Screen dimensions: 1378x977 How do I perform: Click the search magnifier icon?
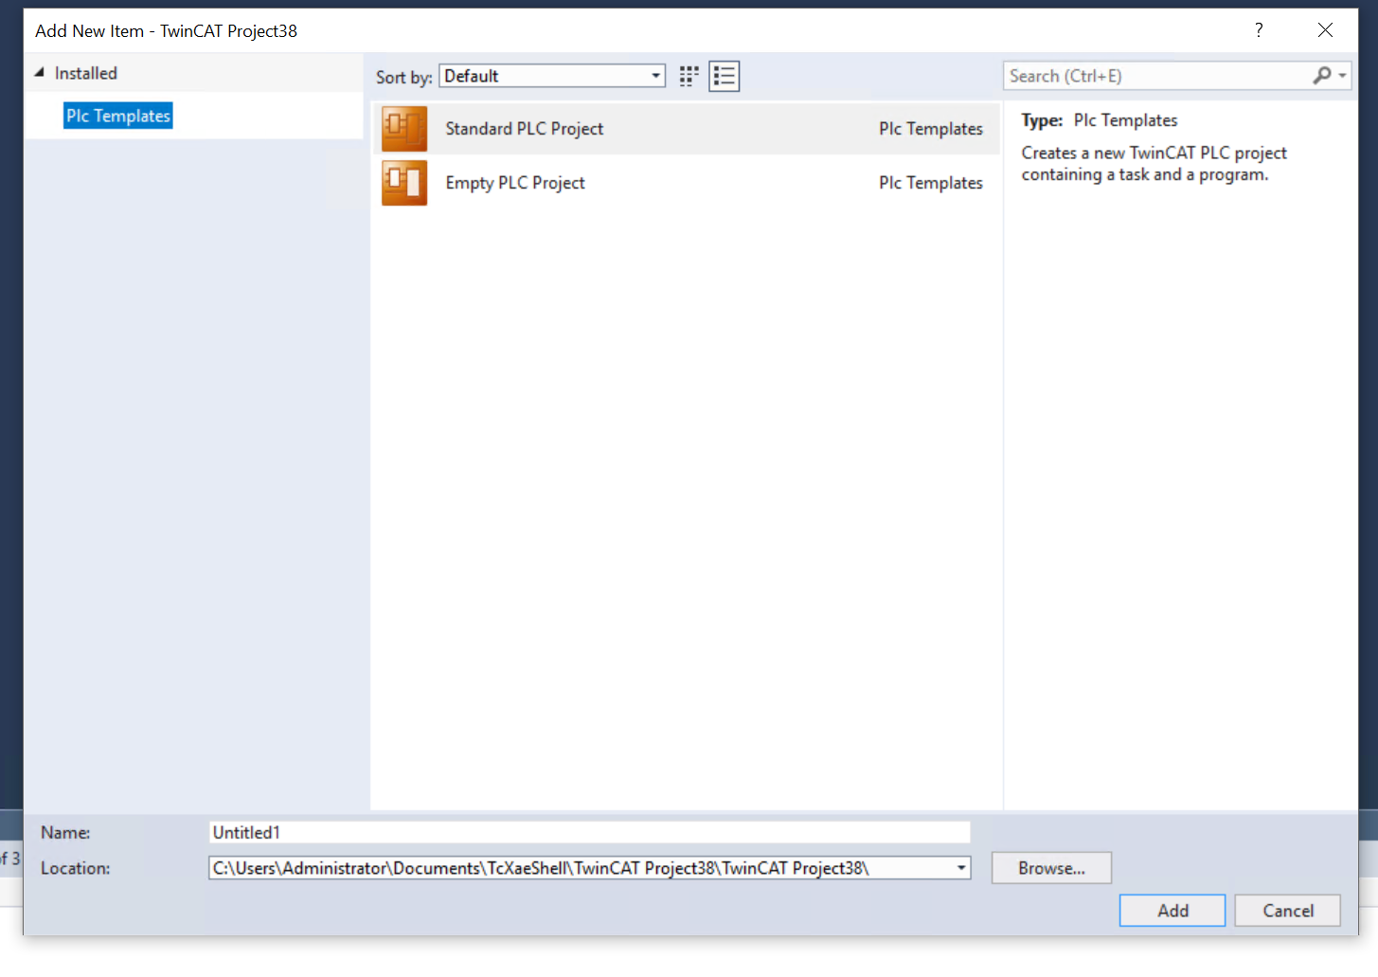coord(1322,76)
